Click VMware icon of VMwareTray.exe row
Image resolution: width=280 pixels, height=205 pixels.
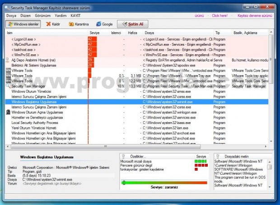pyautogui.click(x=8, y=76)
